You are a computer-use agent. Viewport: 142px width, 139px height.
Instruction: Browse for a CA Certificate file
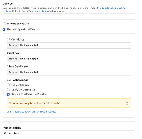(13, 45)
